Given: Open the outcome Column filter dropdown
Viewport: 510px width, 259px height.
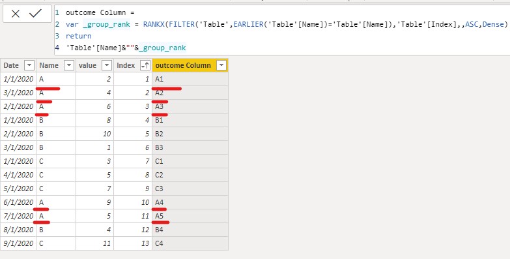Looking at the screenshot, I should click(x=221, y=65).
